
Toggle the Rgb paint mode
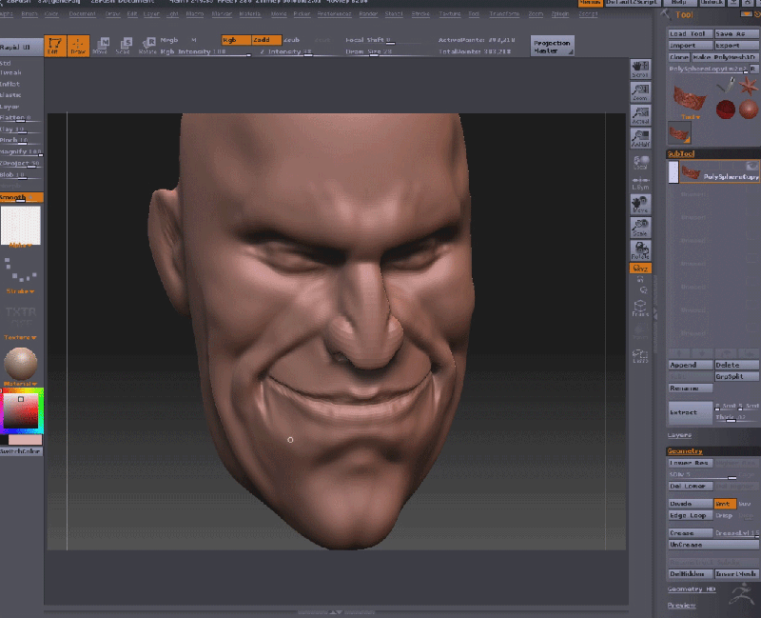(236, 40)
